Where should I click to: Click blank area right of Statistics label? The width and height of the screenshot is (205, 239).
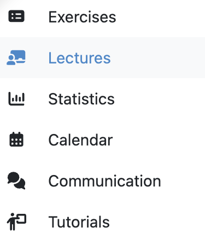click(160, 99)
